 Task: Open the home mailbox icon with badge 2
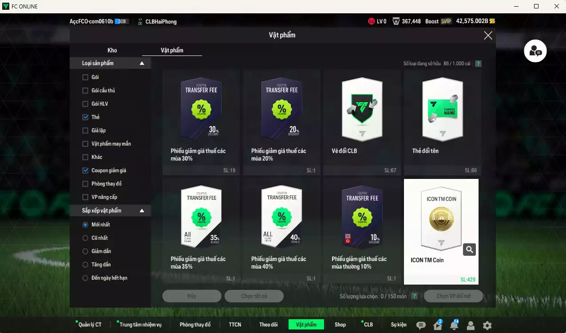coord(437,325)
